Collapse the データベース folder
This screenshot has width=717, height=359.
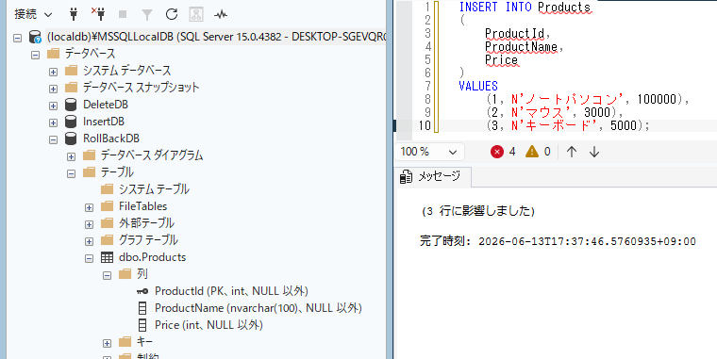click(x=35, y=55)
